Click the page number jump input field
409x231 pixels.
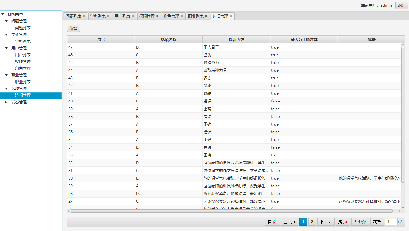(391, 222)
